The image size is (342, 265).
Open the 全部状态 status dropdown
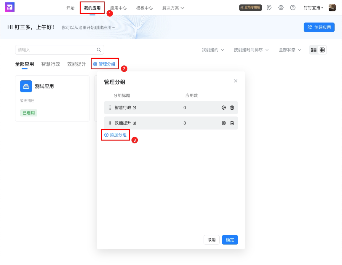point(290,50)
